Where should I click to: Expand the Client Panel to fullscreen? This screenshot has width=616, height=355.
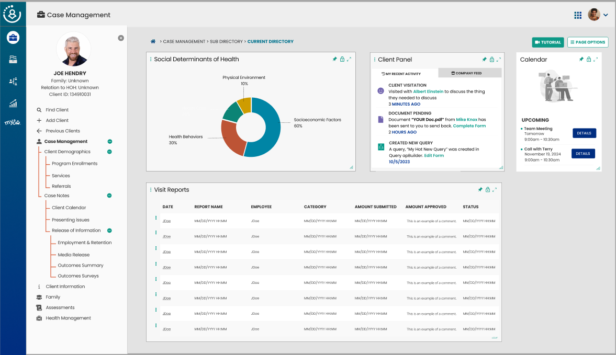(499, 60)
